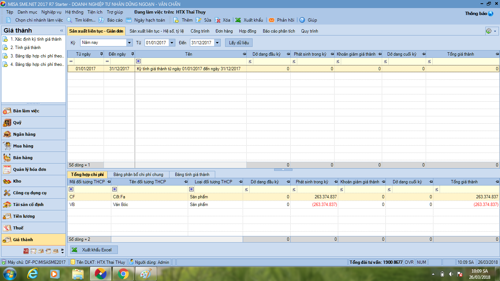Switch to Bảng phân bổ chi phí chung tab
Image resolution: width=500 pixels, height=281 pixels.
click(138, 175)
